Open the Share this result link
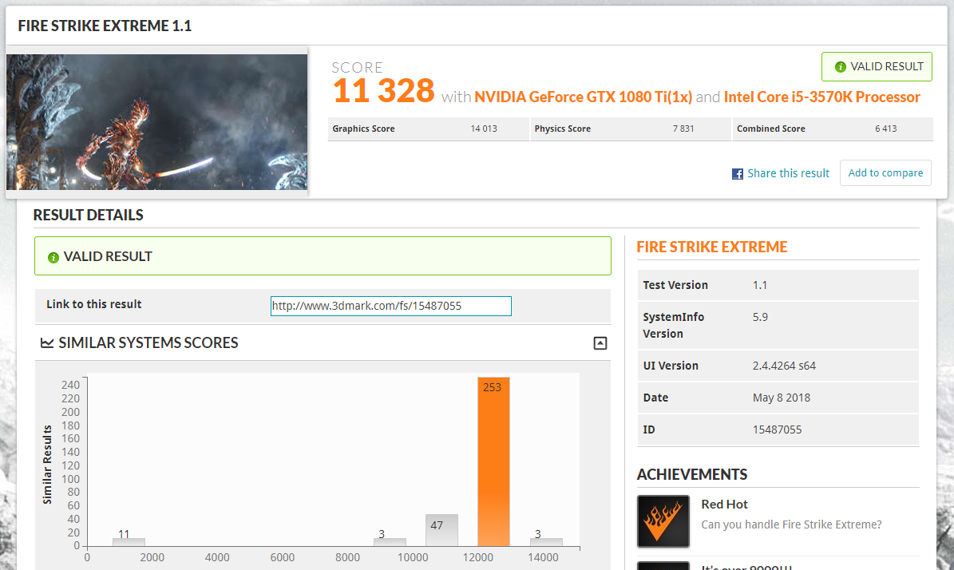Image resolution: width=954 pixels, height=570 pixels. [788, 173]
